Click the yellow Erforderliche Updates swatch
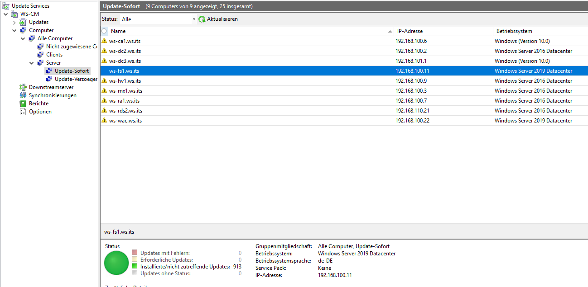 click(135, 259)
